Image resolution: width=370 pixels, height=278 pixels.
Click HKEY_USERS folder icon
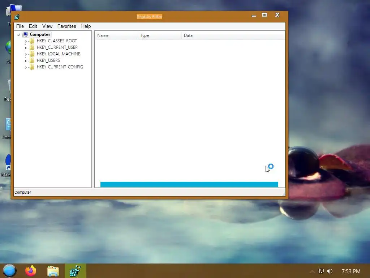point(32,60)
